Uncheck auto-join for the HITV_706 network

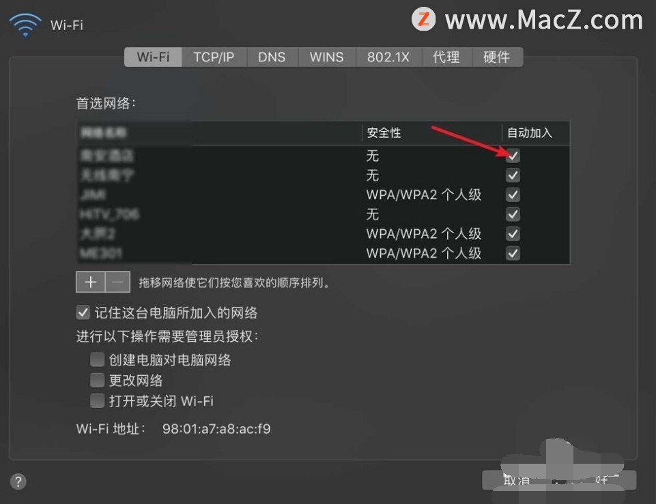[513, 214]
